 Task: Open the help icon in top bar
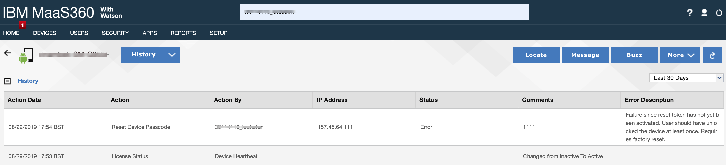click(x=690, y=13)
